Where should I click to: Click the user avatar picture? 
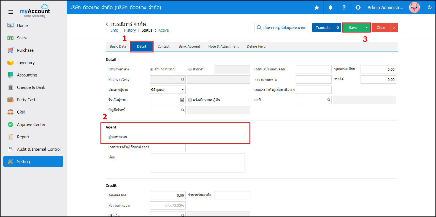[414, 7]
